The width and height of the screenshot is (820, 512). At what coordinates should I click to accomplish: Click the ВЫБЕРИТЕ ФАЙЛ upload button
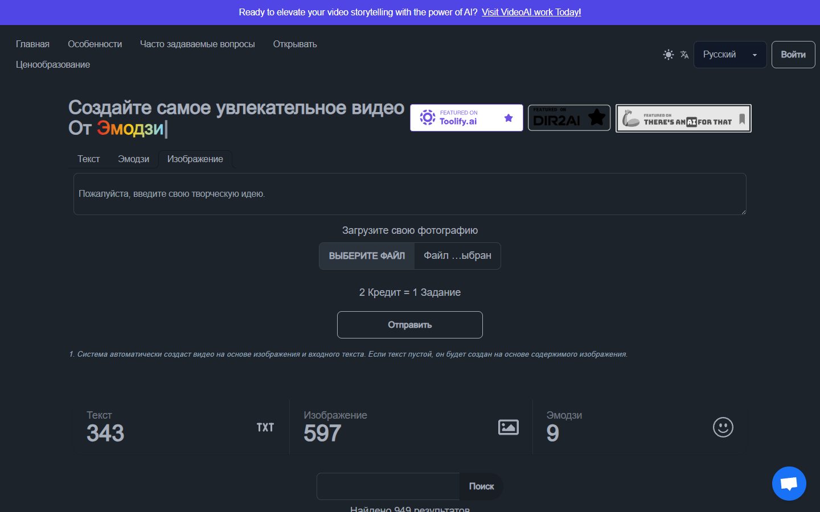pos(367,256)
